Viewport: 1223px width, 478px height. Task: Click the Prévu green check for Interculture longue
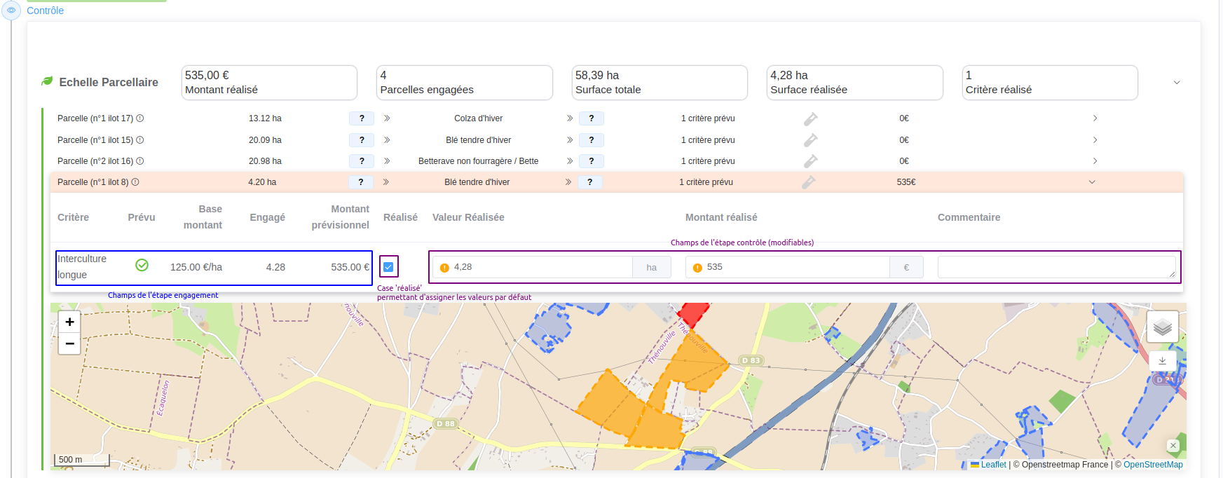[142, 265]
